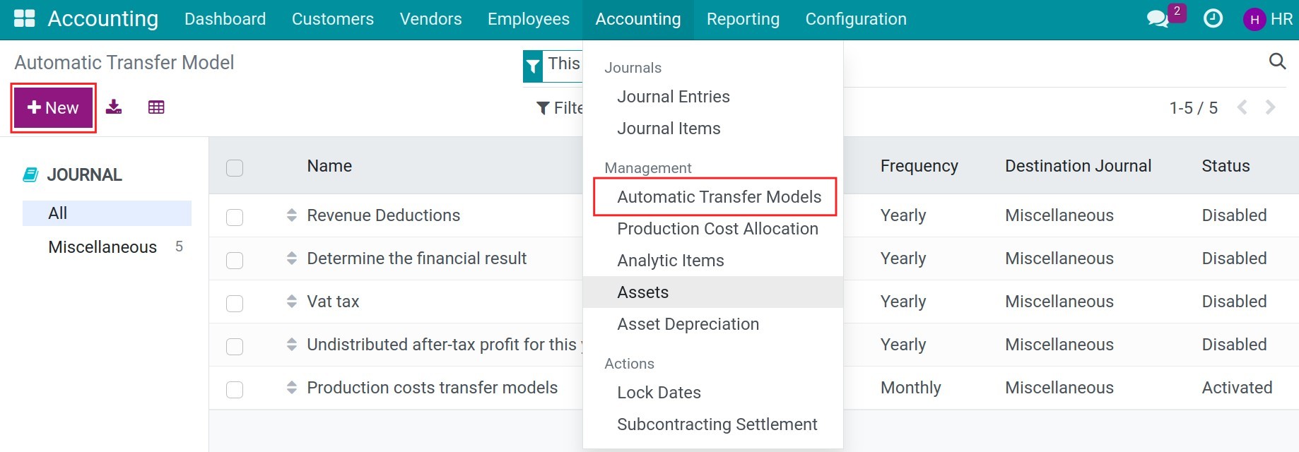Viewport: 1299px width, 452px height.
Task: Open the apps grid home icon
Action: (25, 18)
